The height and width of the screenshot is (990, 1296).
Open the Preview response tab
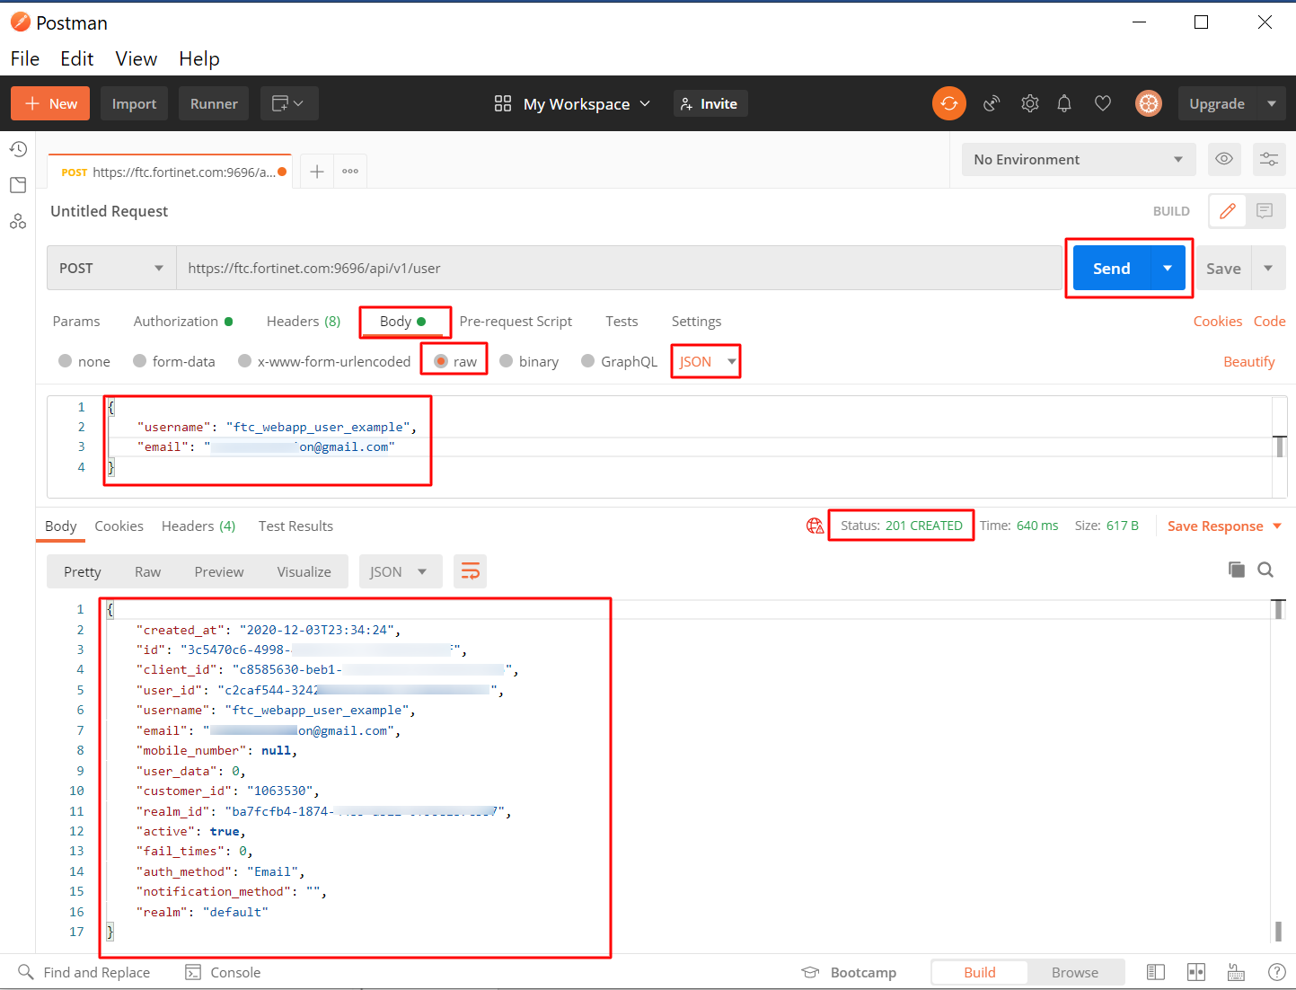pyautogui.click(x=218, y=570)
